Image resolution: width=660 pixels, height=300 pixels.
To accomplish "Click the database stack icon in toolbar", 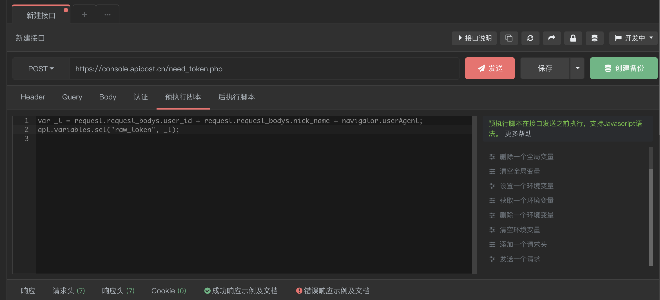I will pos(594,38).
